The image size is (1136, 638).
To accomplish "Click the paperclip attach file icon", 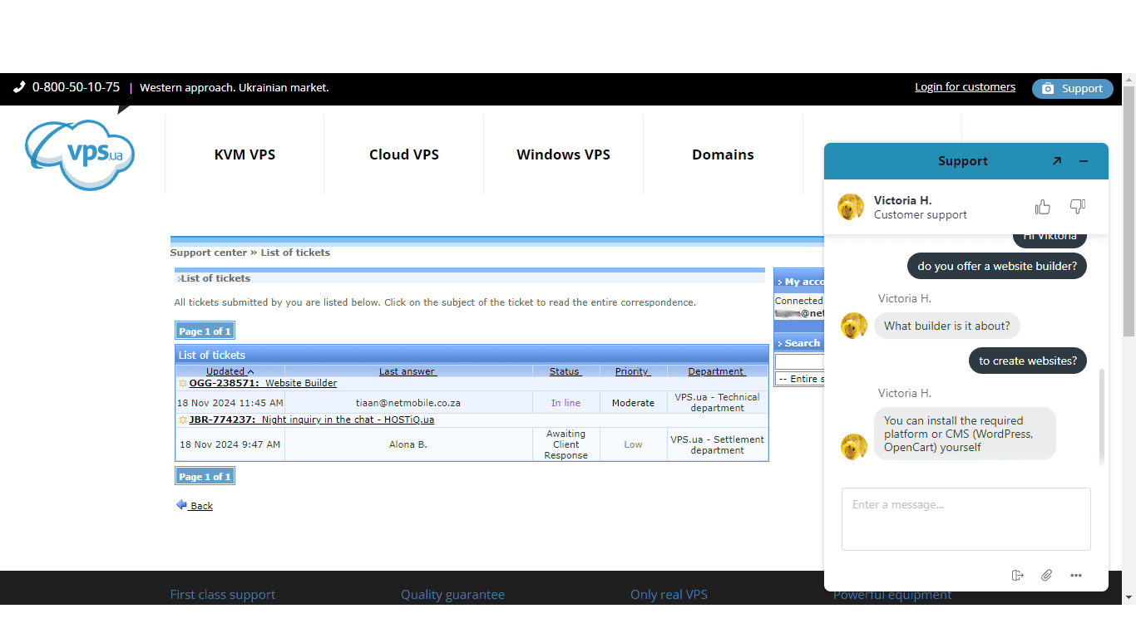I will click(x=1047, y=575).
